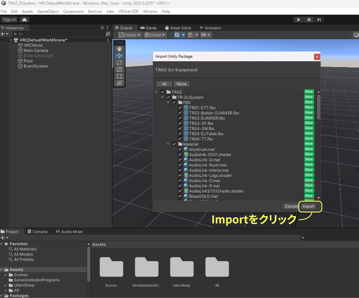Collapse the TRAZ folder in the import dialog

coord(156,92)
